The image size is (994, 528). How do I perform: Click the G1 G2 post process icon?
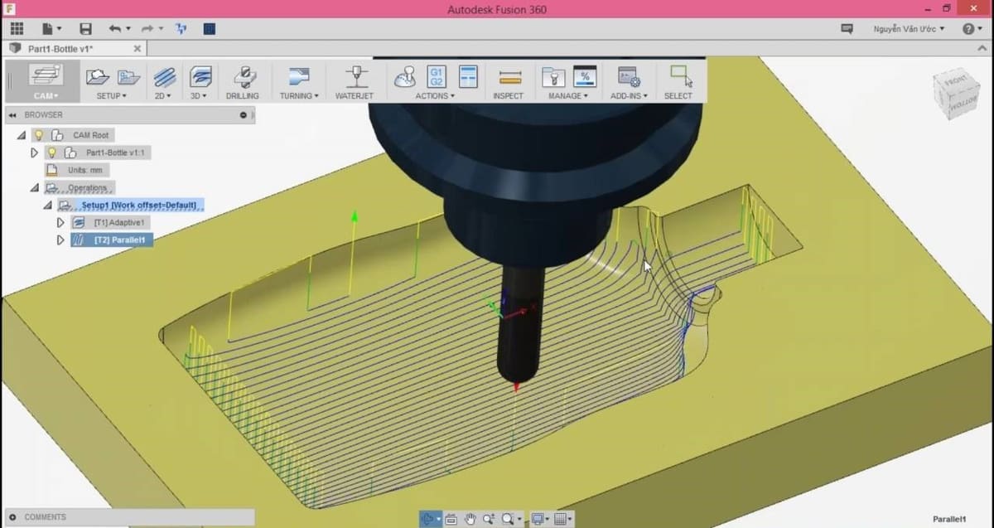tap(437, 77)
